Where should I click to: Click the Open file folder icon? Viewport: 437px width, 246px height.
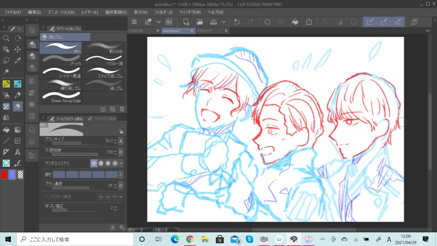coord(200,22)
